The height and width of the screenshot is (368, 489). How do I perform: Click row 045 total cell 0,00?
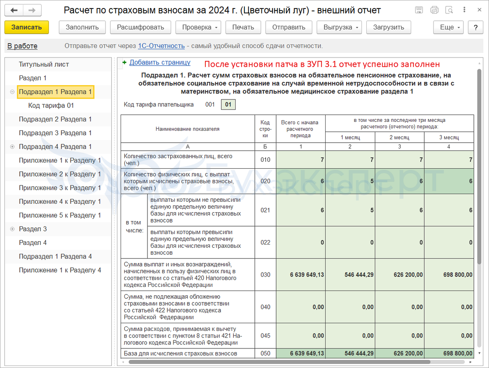click(301, 336)
